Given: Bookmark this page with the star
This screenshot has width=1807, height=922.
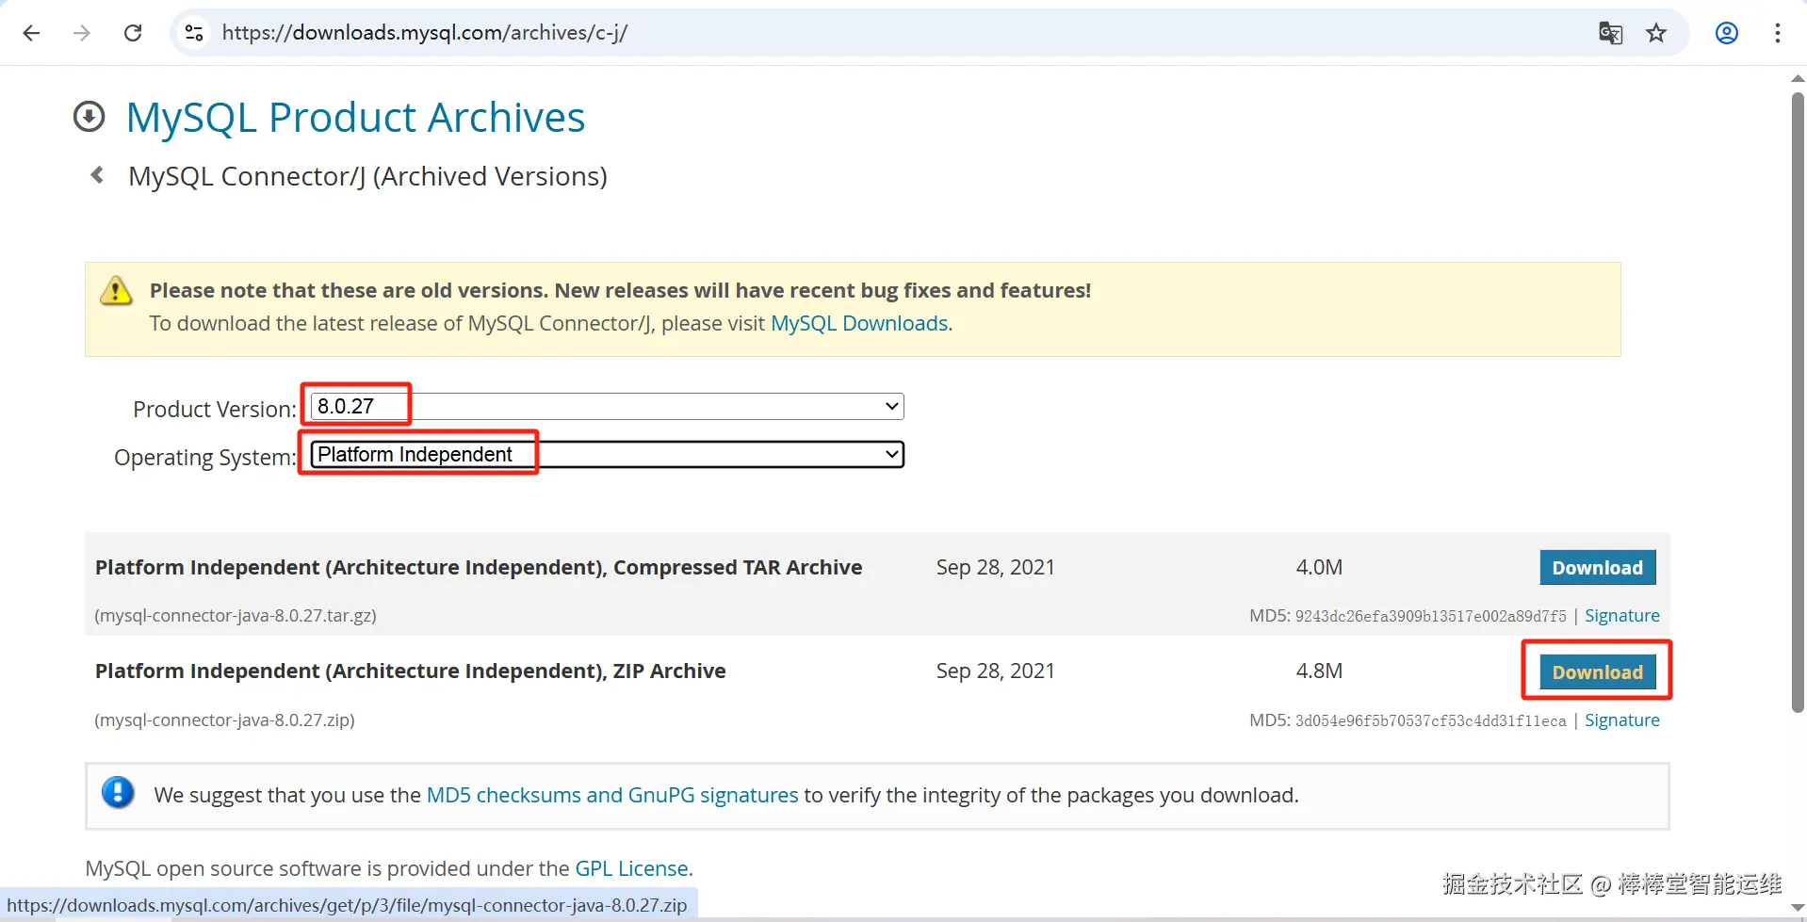Looking at the screenshot, I should click(1656, 33).
